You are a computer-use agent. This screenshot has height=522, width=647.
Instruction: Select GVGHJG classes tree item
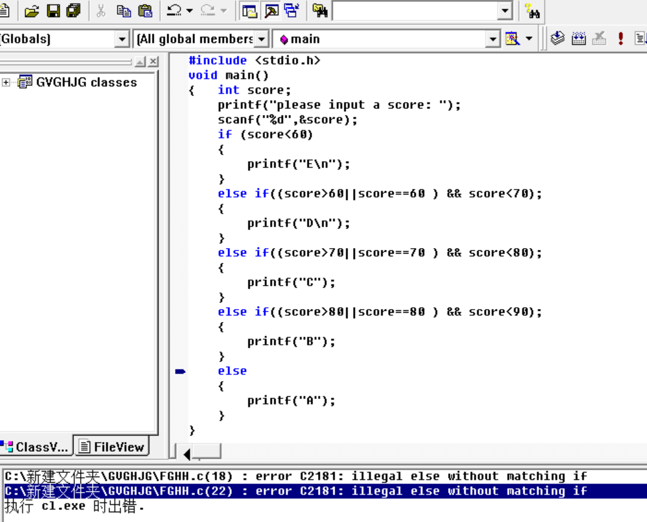[x=86, y=82]
